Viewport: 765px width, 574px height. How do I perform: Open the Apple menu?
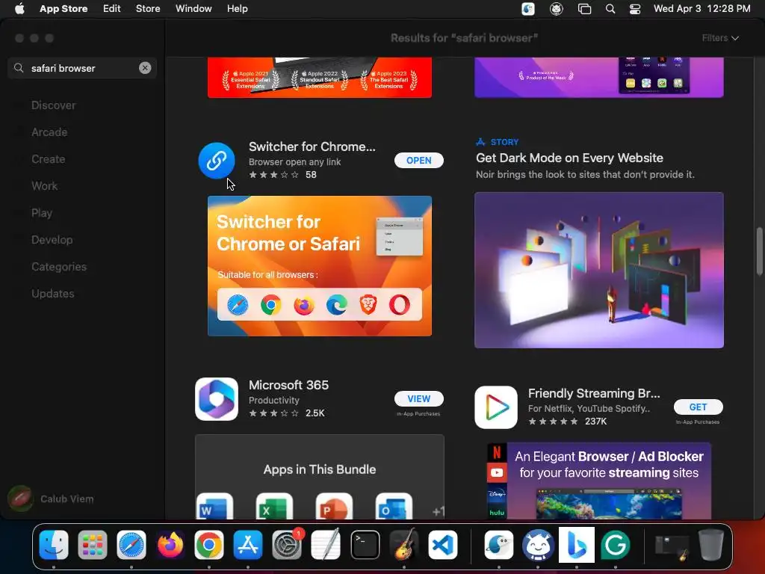tap(19, 9)
